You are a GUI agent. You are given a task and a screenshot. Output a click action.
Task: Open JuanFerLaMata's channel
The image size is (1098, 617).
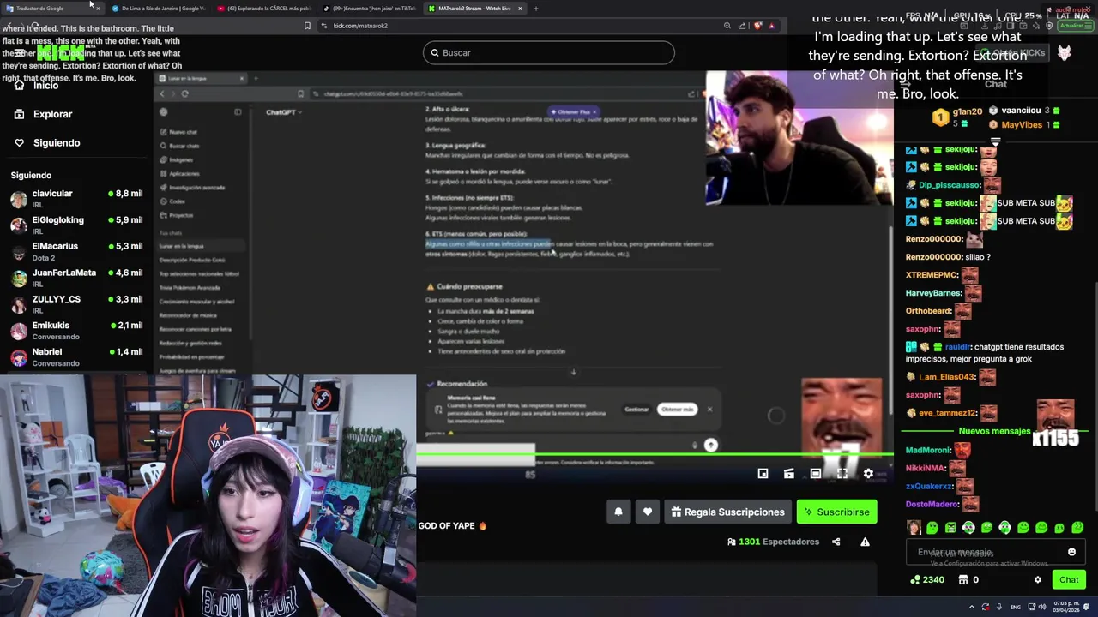[x=76, y=279]
